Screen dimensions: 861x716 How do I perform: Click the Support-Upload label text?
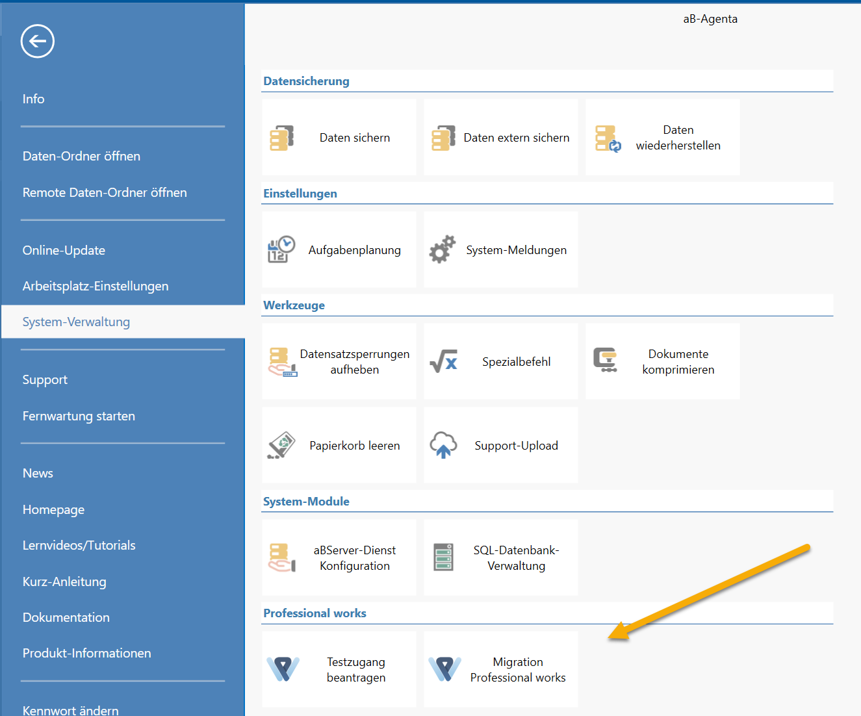pos(517,446)
